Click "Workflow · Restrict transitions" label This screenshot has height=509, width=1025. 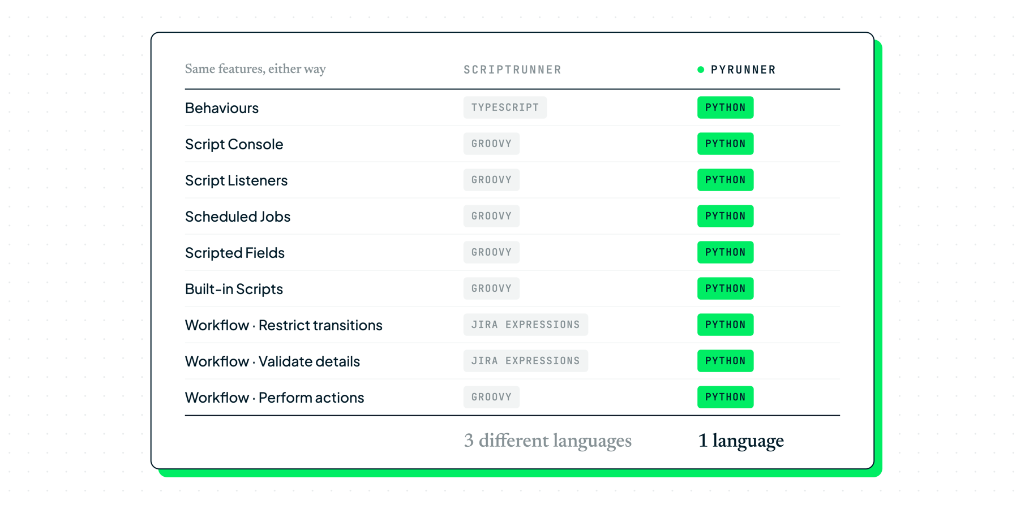tap(284, 325)
